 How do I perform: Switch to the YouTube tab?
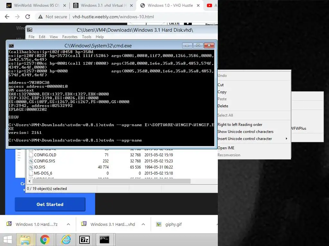[x=211, y=6]
